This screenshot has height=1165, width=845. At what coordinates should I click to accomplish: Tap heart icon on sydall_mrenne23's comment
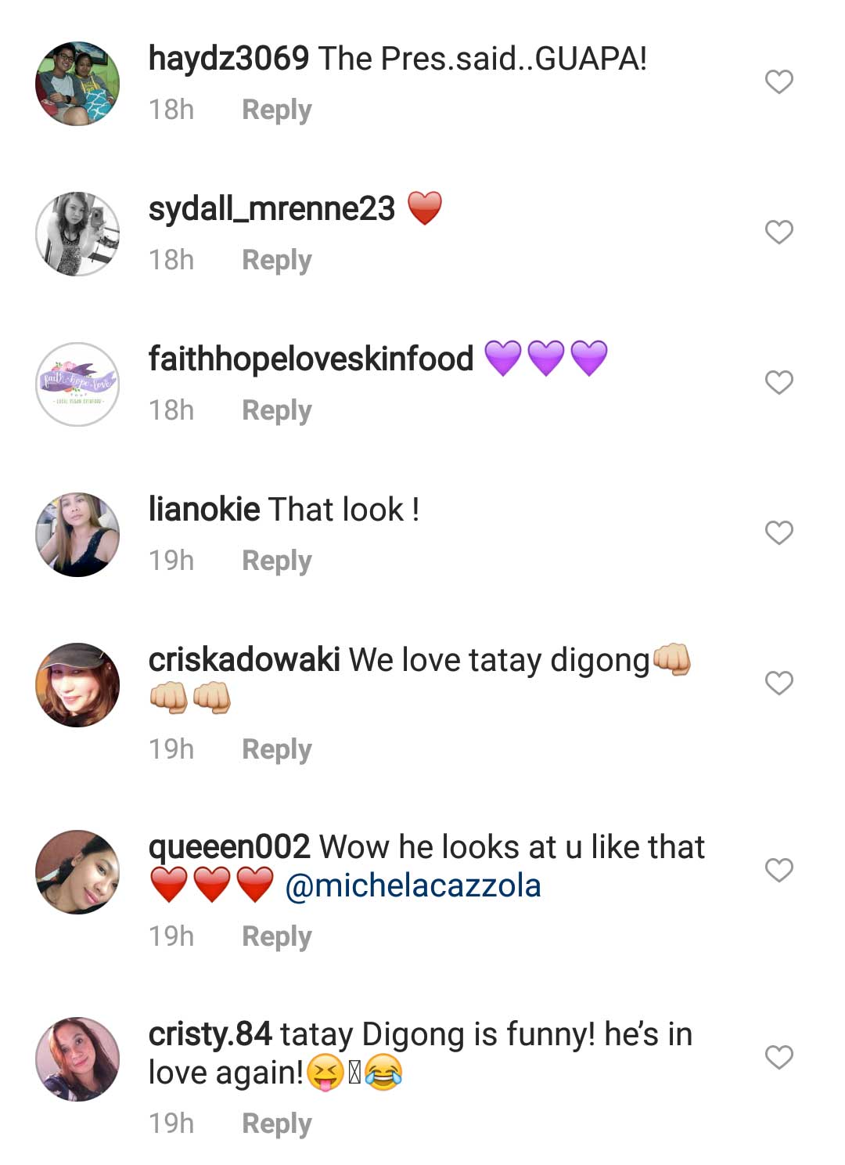click(778, 232)
